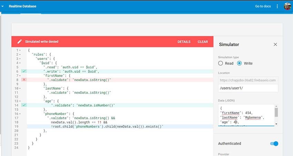Viewport: 293px width, 156px height.
Task: Open DETAILS of the denied write
Action: [x=184, y=42]
